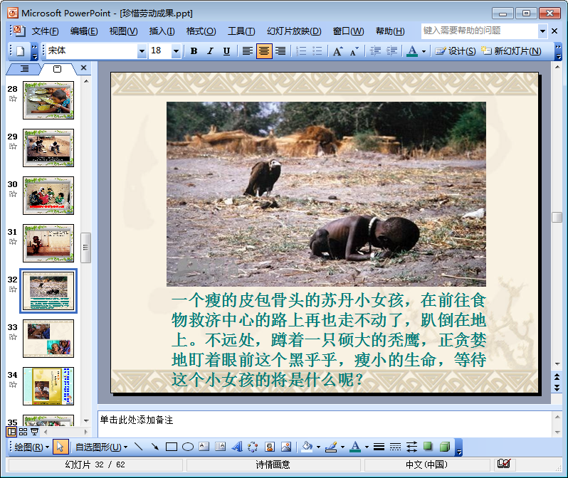
Task: Toggle Italic formatting
Action: coord(210,51)
